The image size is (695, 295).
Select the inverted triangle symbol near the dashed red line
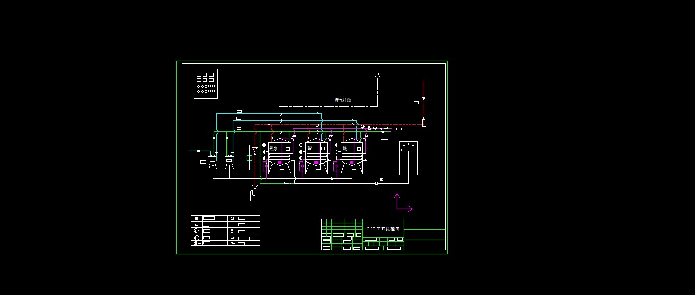(x=254, y=150)
